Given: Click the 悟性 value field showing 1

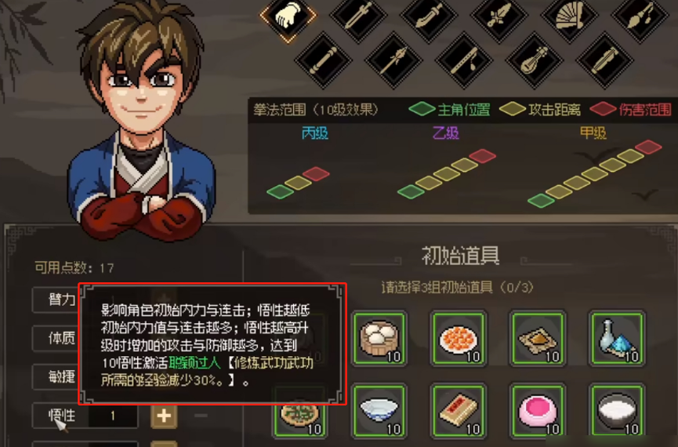Looking at the screenshot, I should coord(113,416).
